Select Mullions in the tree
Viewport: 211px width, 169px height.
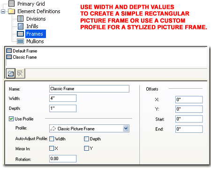tap(35, 41)
